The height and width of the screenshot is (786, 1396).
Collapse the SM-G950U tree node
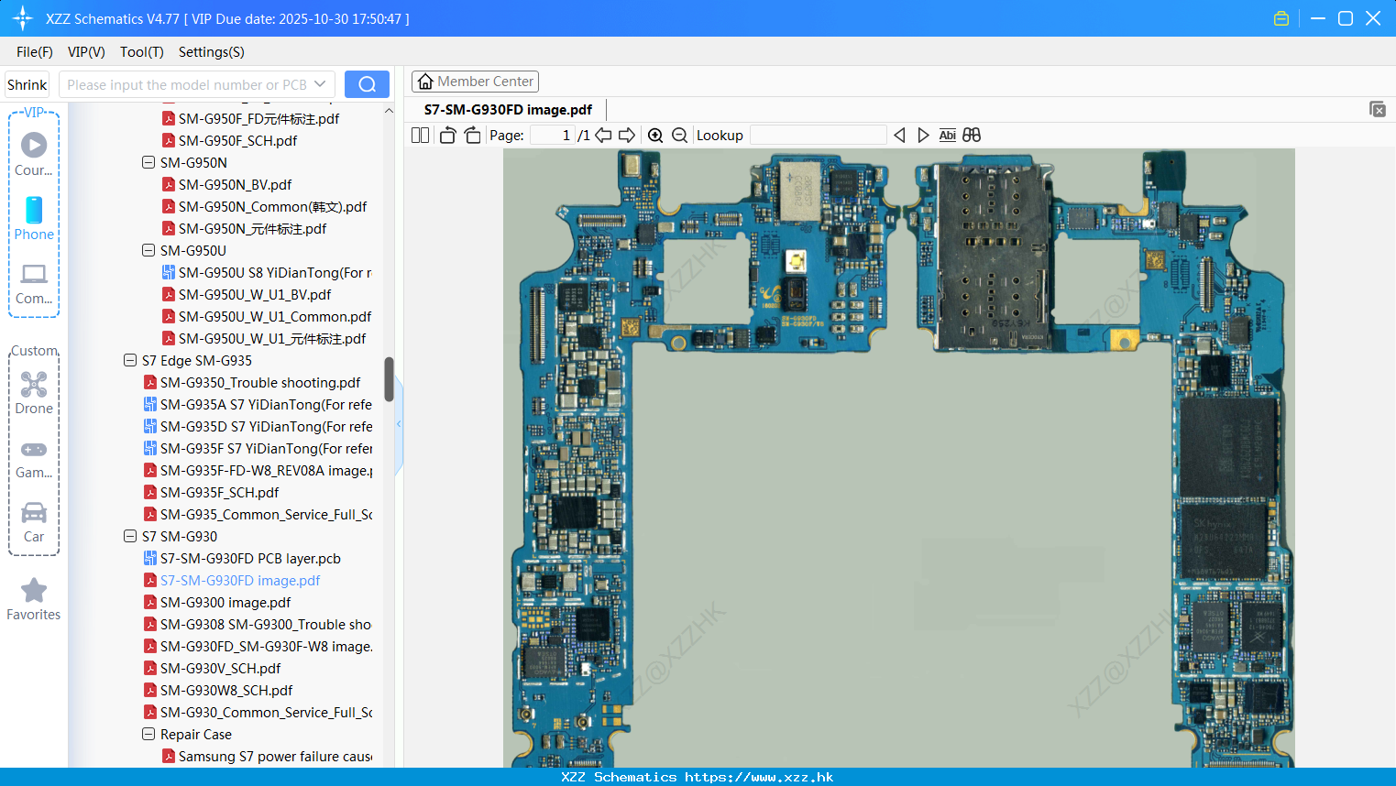click(x=148, y=250)
